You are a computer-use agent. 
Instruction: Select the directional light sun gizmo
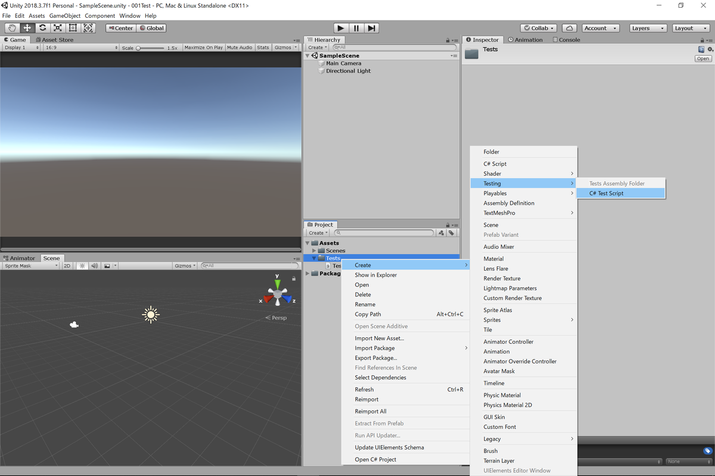click(x=151, y=315)
